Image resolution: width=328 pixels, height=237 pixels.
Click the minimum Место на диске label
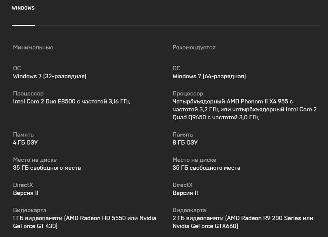(x=35, y=160)
